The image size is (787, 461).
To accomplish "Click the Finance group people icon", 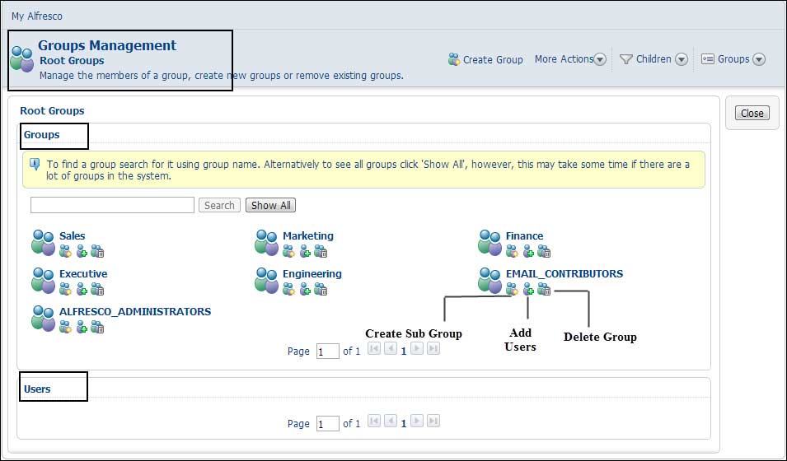I will (x=490, y=243).
